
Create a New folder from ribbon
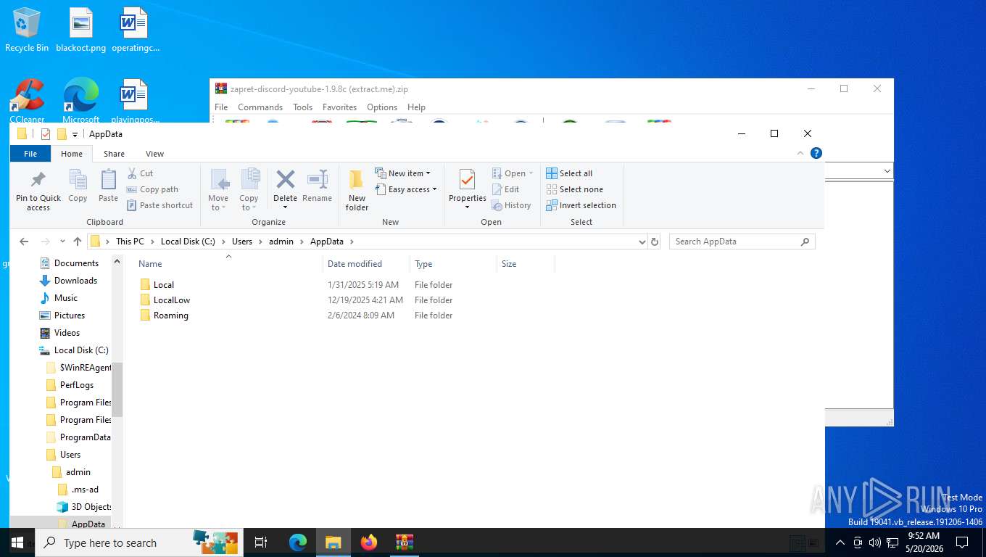[357, 190]
